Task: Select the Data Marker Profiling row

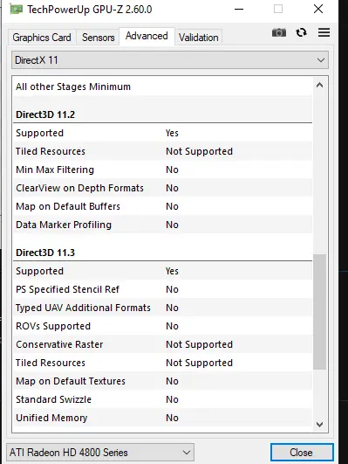Action: pos(162,225)
